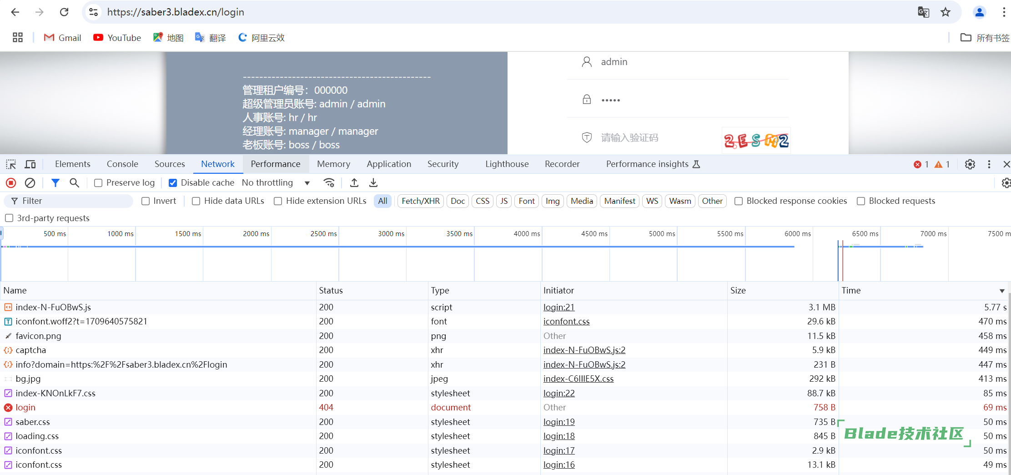Click the translate page icon
Screen dimensions: 1011x475
tap(923, 12)
